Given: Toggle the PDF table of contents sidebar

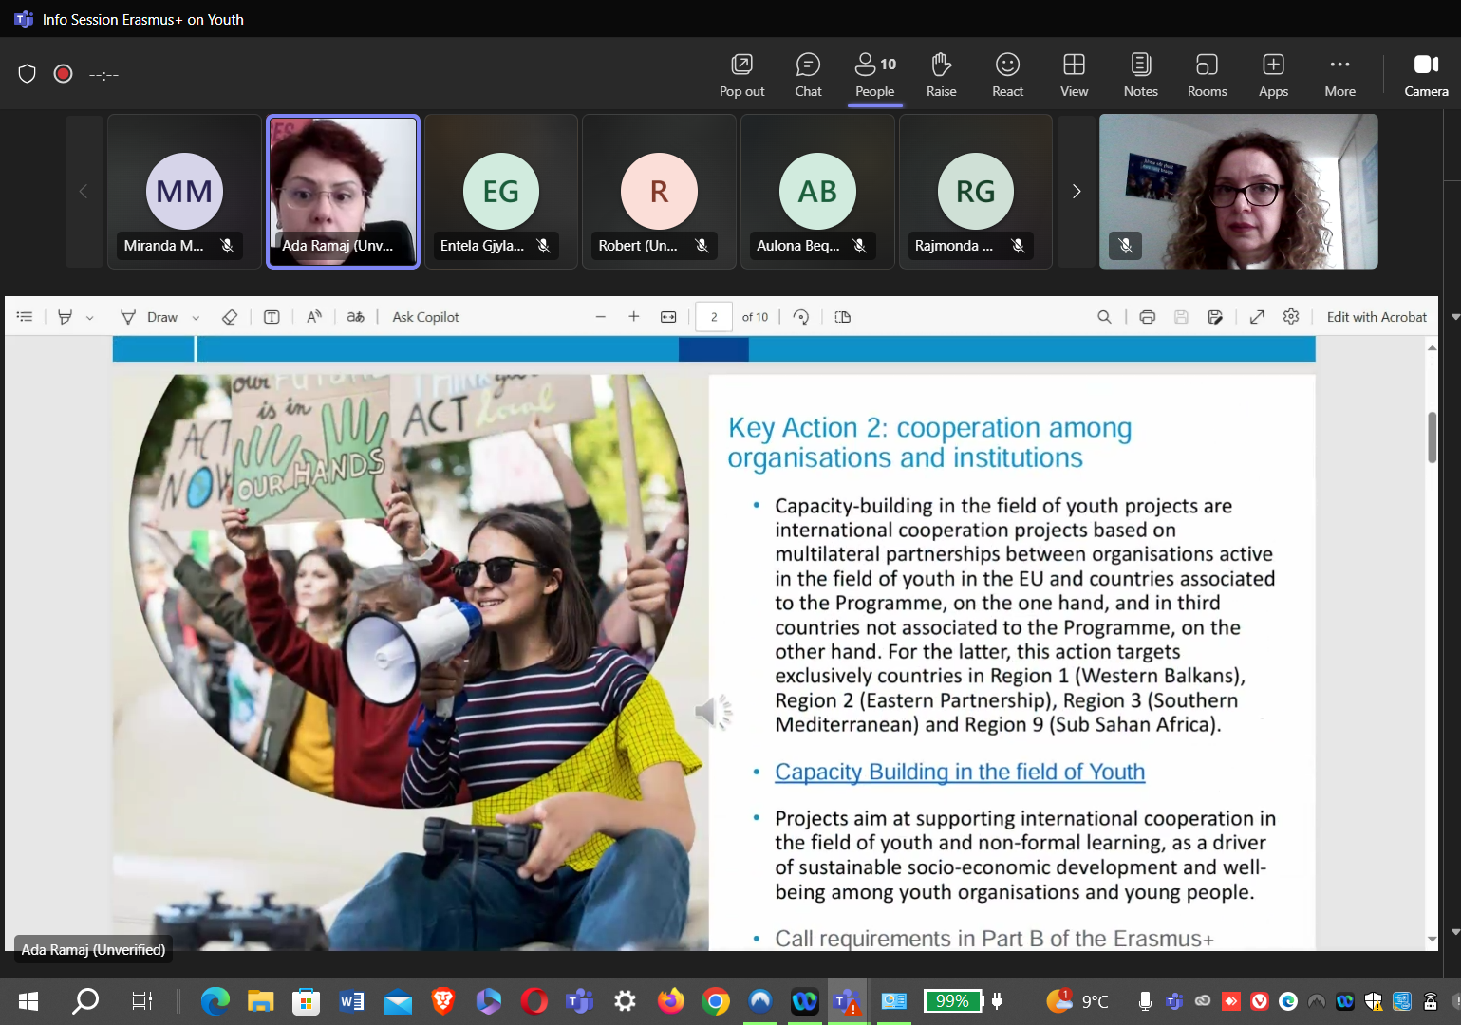Looking at the screenshot, I should [25, 317].
